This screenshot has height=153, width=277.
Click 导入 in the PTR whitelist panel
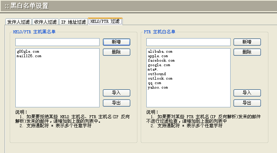[x=247, y=93]
